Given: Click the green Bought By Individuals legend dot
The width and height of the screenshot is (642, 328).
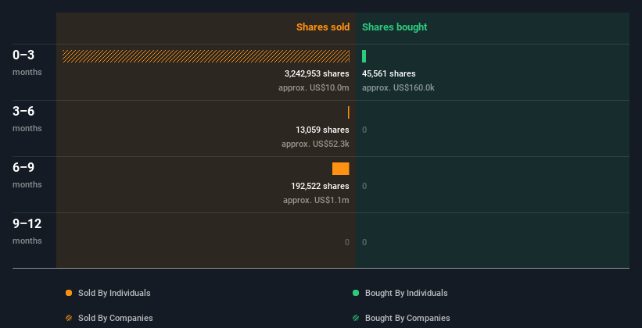Looking at the screenshot, I should [x=356, y=293].
